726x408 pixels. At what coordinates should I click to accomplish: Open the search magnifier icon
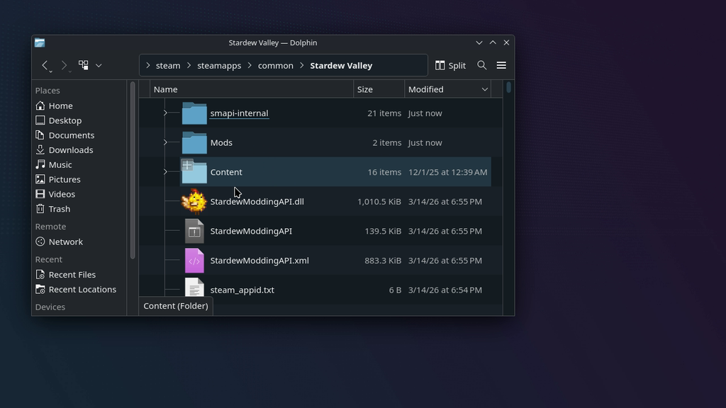[482, 65]
